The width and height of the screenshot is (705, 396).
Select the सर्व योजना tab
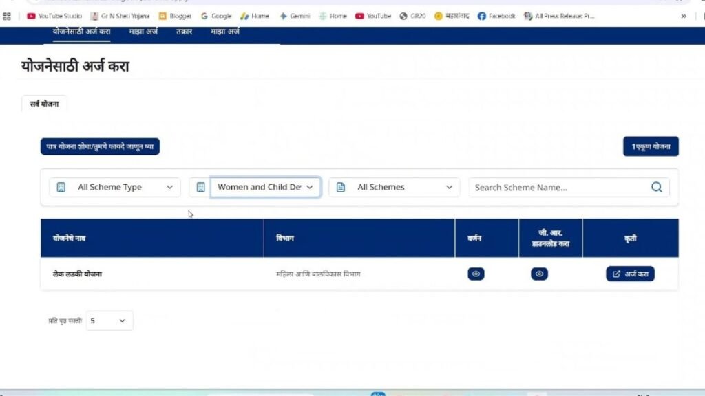tap(44, 104)
